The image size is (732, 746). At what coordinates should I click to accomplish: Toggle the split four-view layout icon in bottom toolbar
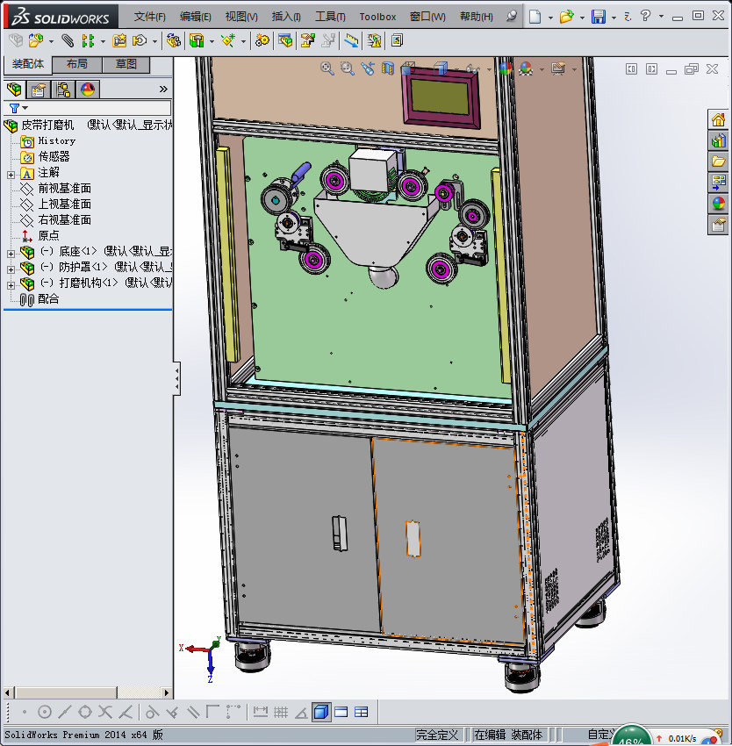pos(362,712)
